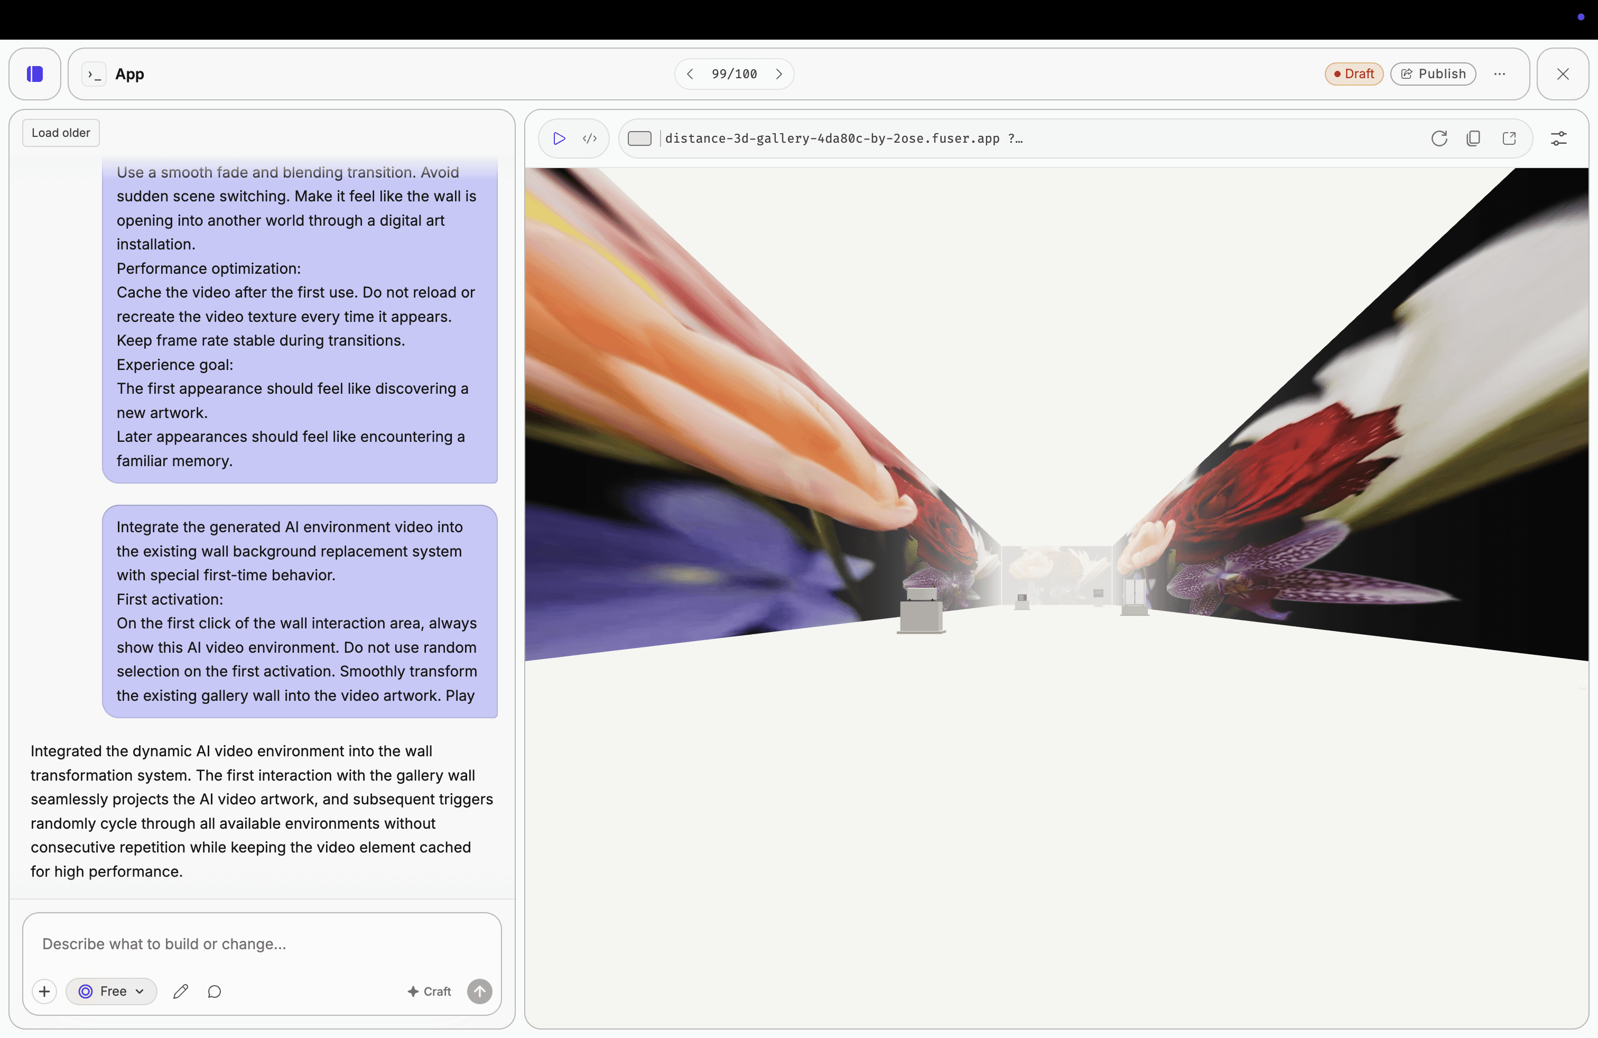This screenshot has width=1598, height=1038.
Task: Add attachment with plus button
Action: pyautogui.click(x=44, y=991)
